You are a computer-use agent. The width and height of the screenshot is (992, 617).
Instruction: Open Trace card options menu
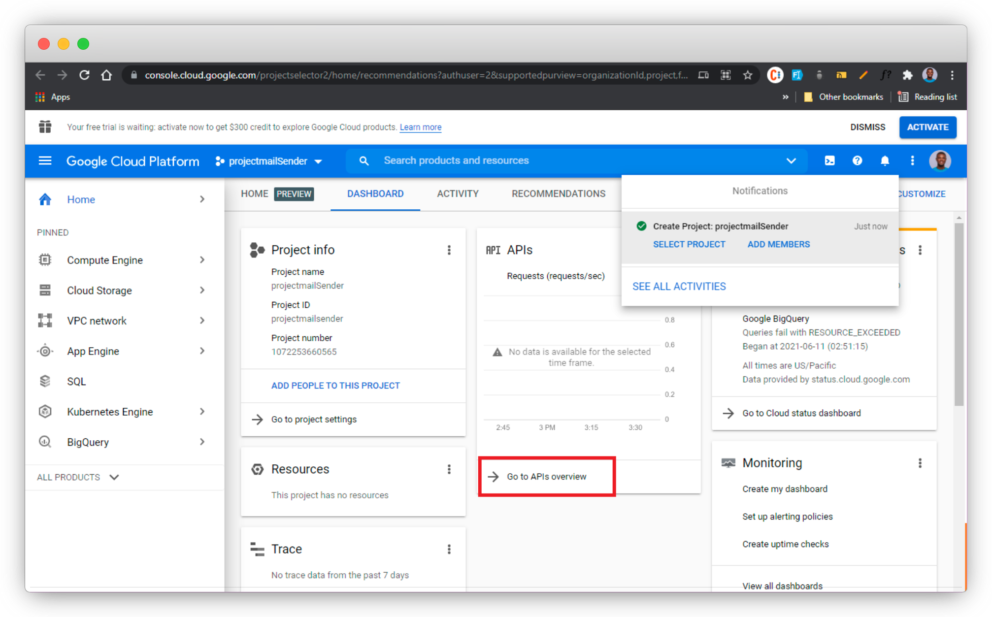coord(449,549)
